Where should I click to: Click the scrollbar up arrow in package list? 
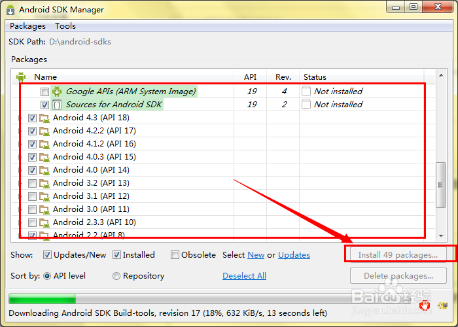pyautogui.click(x=441, y=76)
